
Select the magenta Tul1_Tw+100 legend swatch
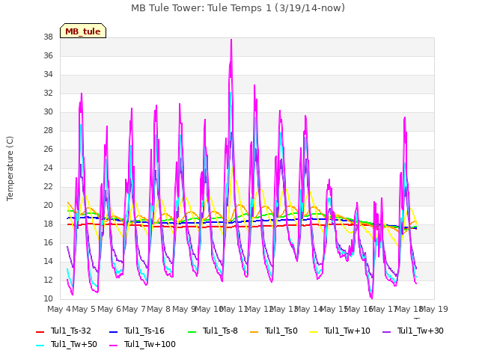(x=113, y=345)
